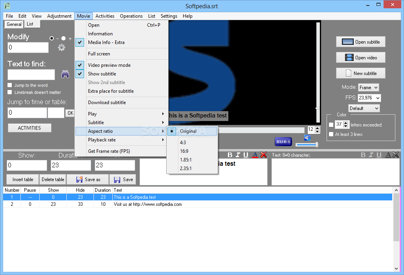Click Extra place for subtitle item
404x275 pixels.
(x=121, y=91)
